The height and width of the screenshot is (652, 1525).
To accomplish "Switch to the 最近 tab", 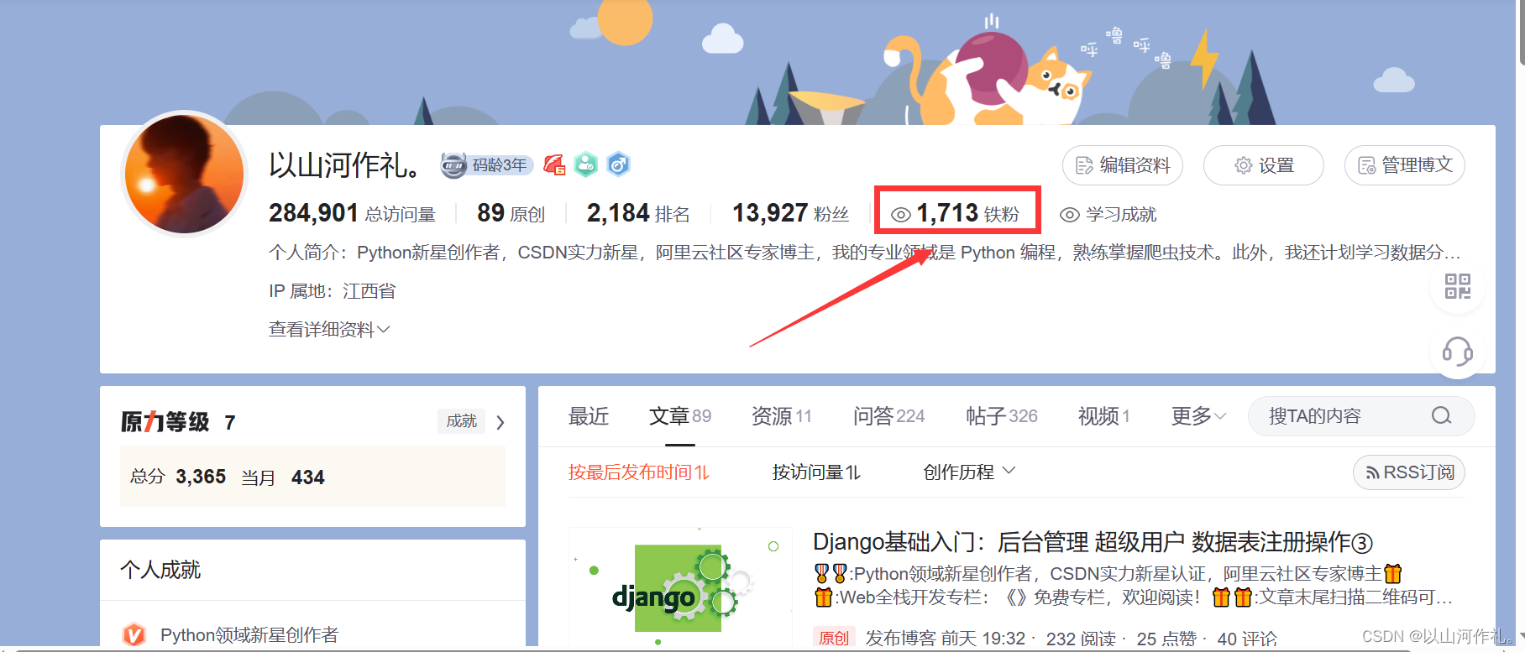I will point(589,416).
